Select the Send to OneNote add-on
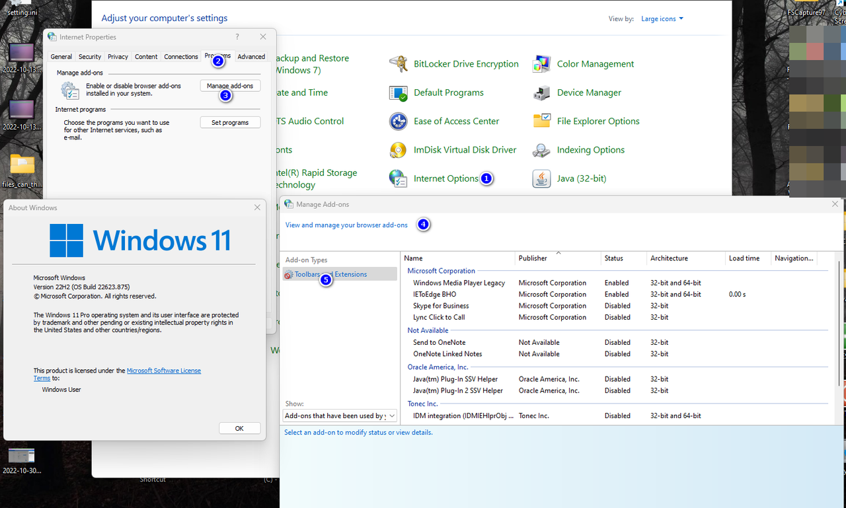846x508 pixels. coord(439,342)
